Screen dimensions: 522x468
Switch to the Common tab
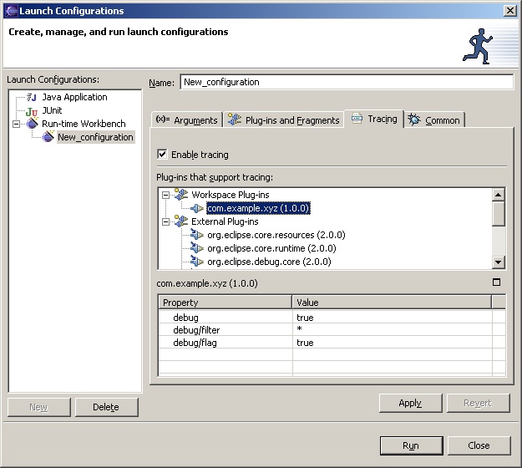[434, 120]
